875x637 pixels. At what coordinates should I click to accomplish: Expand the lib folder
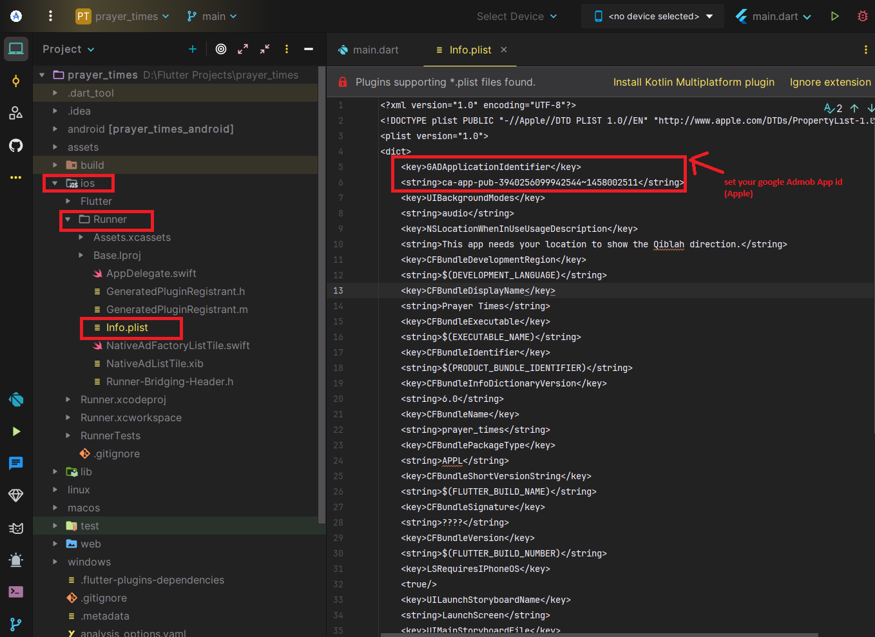(x=55, y=472)
